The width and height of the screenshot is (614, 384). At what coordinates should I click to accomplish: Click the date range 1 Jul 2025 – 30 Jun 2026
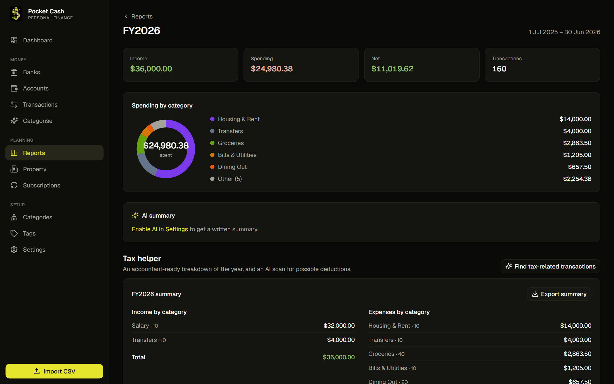tap(564, 32)
